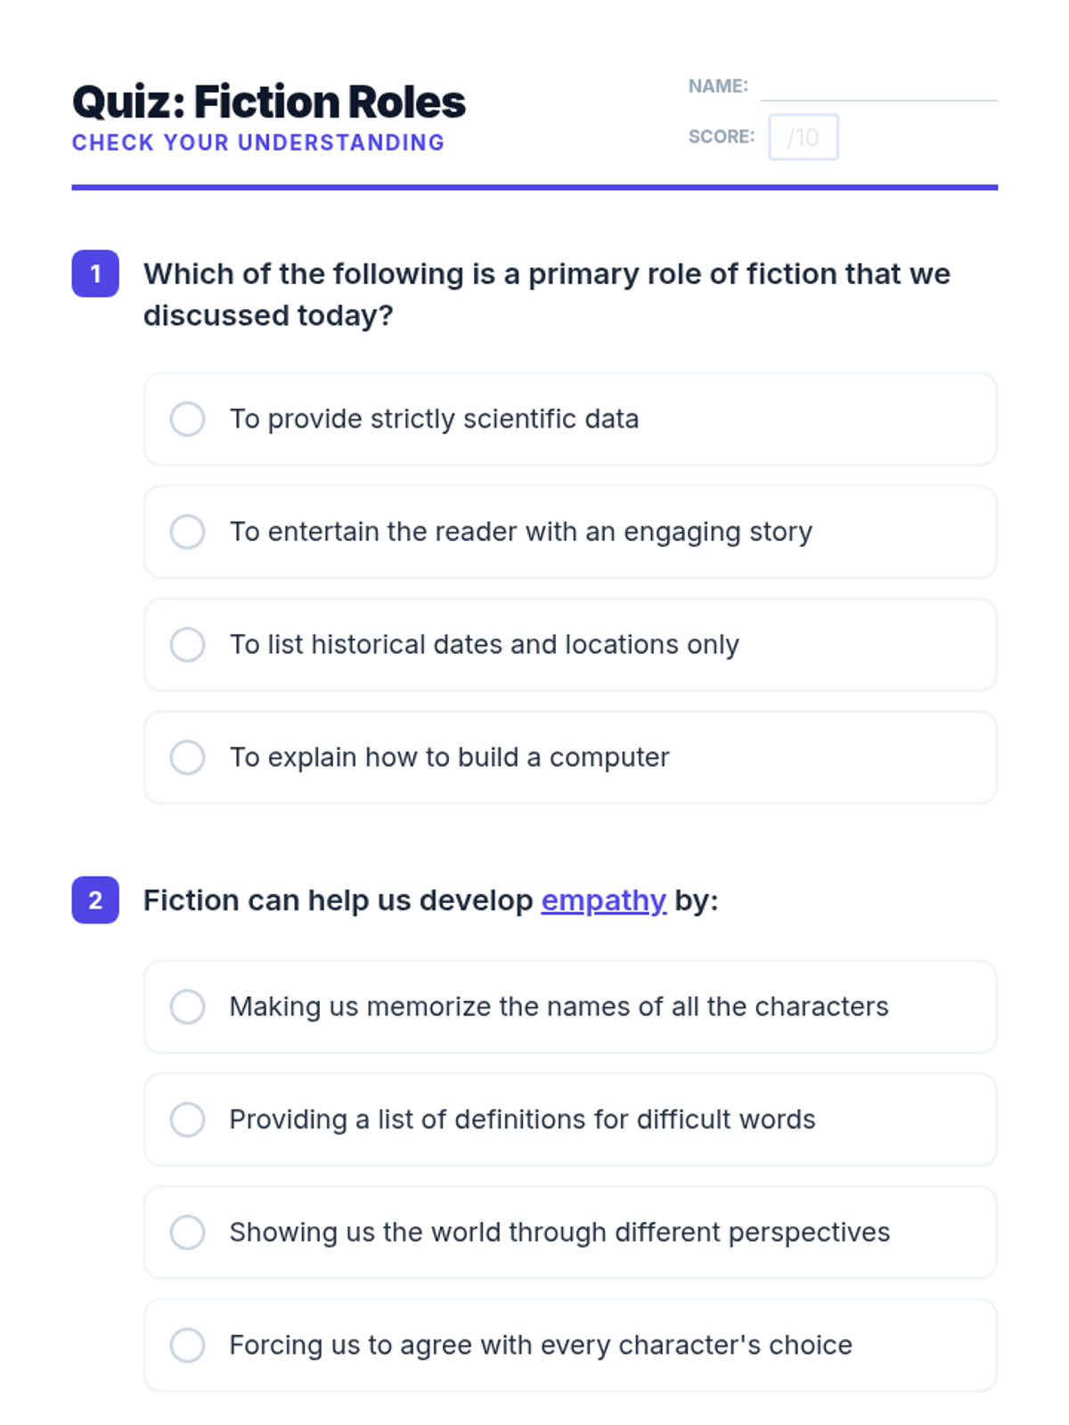Pick "To list historical dates and locations only"

(187, 645)
